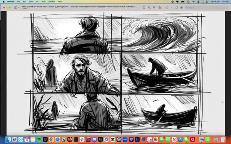Click the DALL-E document title text
Viewport: 231px width, 144px height.
pos(79,7)
